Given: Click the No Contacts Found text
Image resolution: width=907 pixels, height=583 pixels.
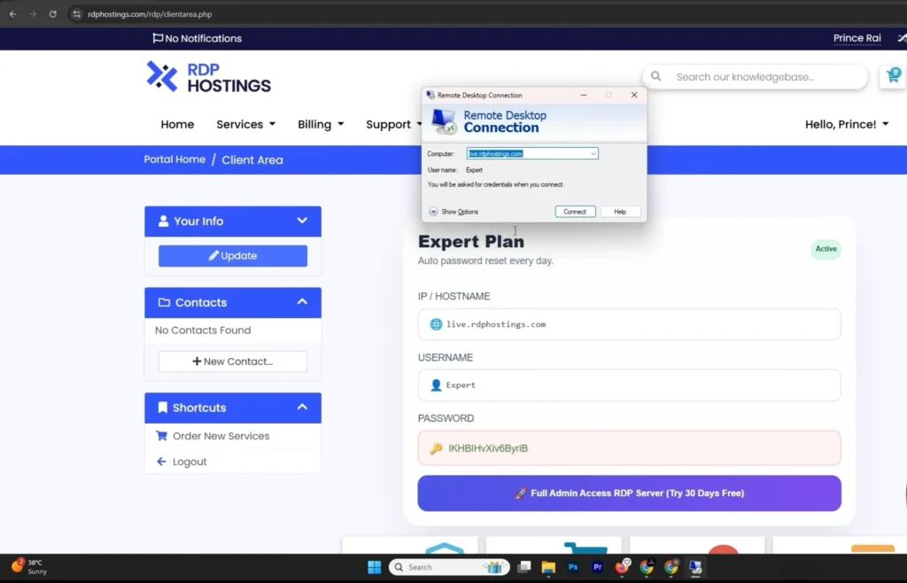Looking at the screenshot, I should 203,330.
